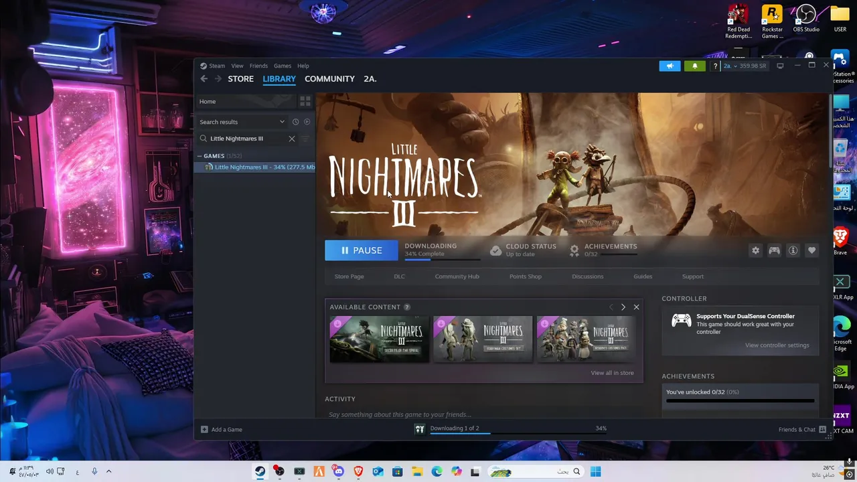This screenshot has height=482, width=857.
Task: Open Microsoft Edge from the taskbar
Action: (437, 471)
